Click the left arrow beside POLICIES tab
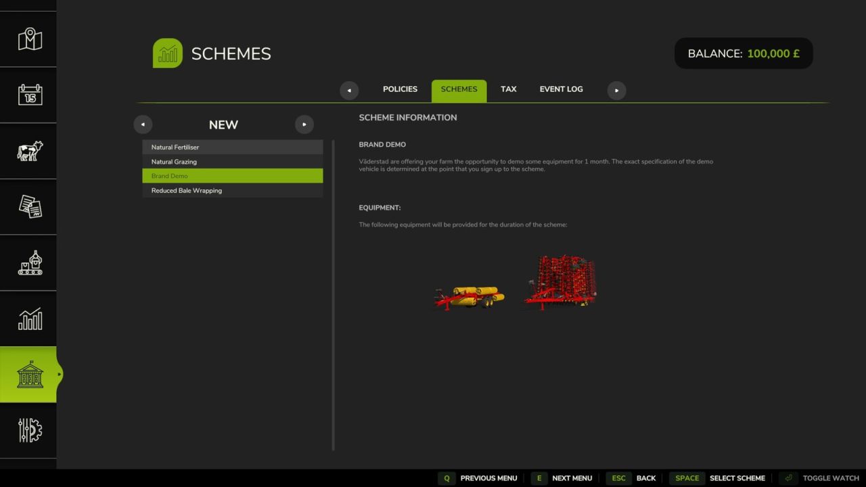 [349, 90]
